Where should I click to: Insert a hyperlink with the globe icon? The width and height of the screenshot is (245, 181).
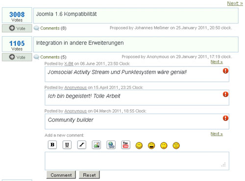coord(111,145)
